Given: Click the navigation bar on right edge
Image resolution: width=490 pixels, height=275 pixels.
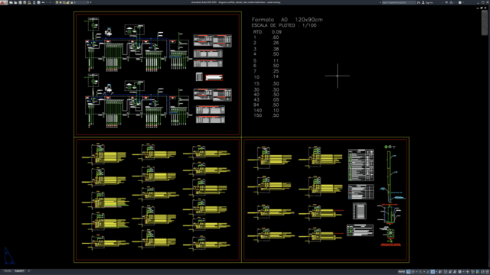Looking at the screenshot, I should 485,22.
